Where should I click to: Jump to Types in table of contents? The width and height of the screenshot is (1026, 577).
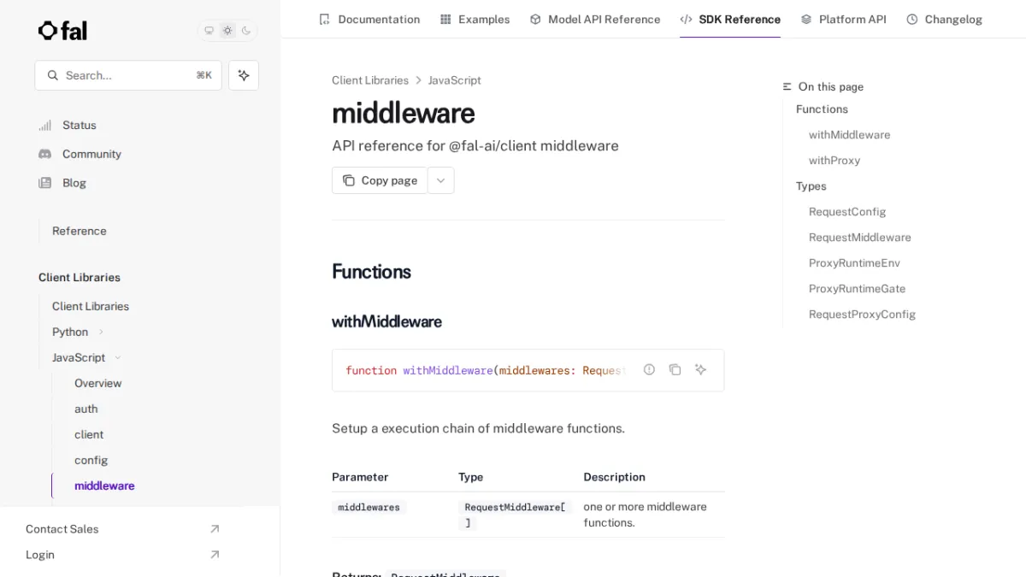pyautogui.click(x=811, y=186)
